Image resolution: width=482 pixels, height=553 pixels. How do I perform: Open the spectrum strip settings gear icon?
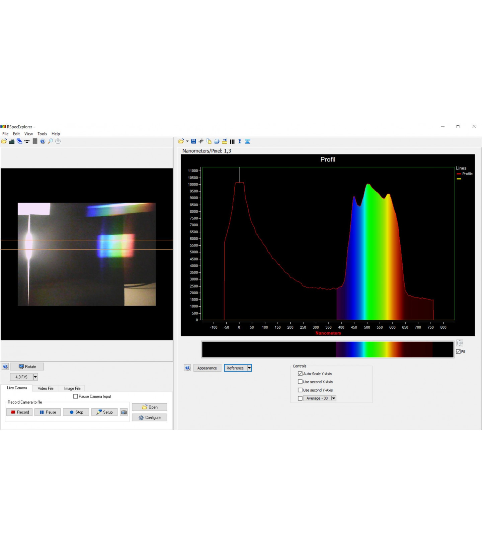click(460, 343)
